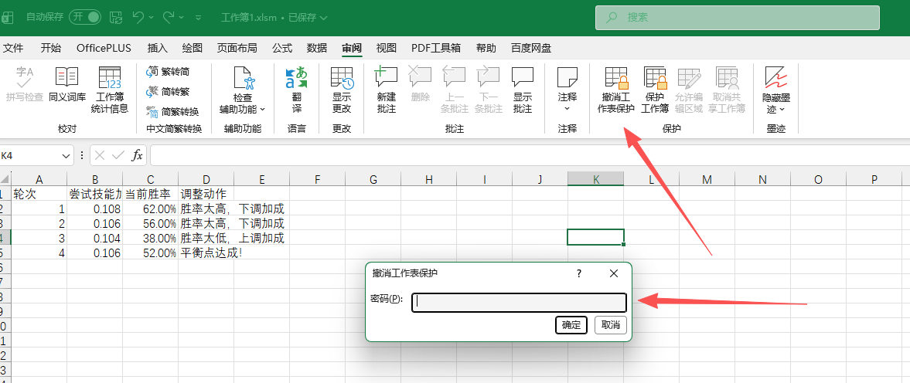Select column K header
910x383 pixels.
point(595,180)
